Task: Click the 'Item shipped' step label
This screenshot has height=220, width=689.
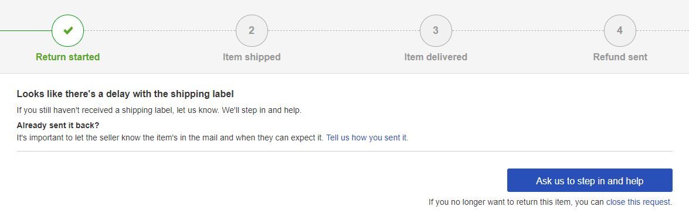Action: point(252,57)
